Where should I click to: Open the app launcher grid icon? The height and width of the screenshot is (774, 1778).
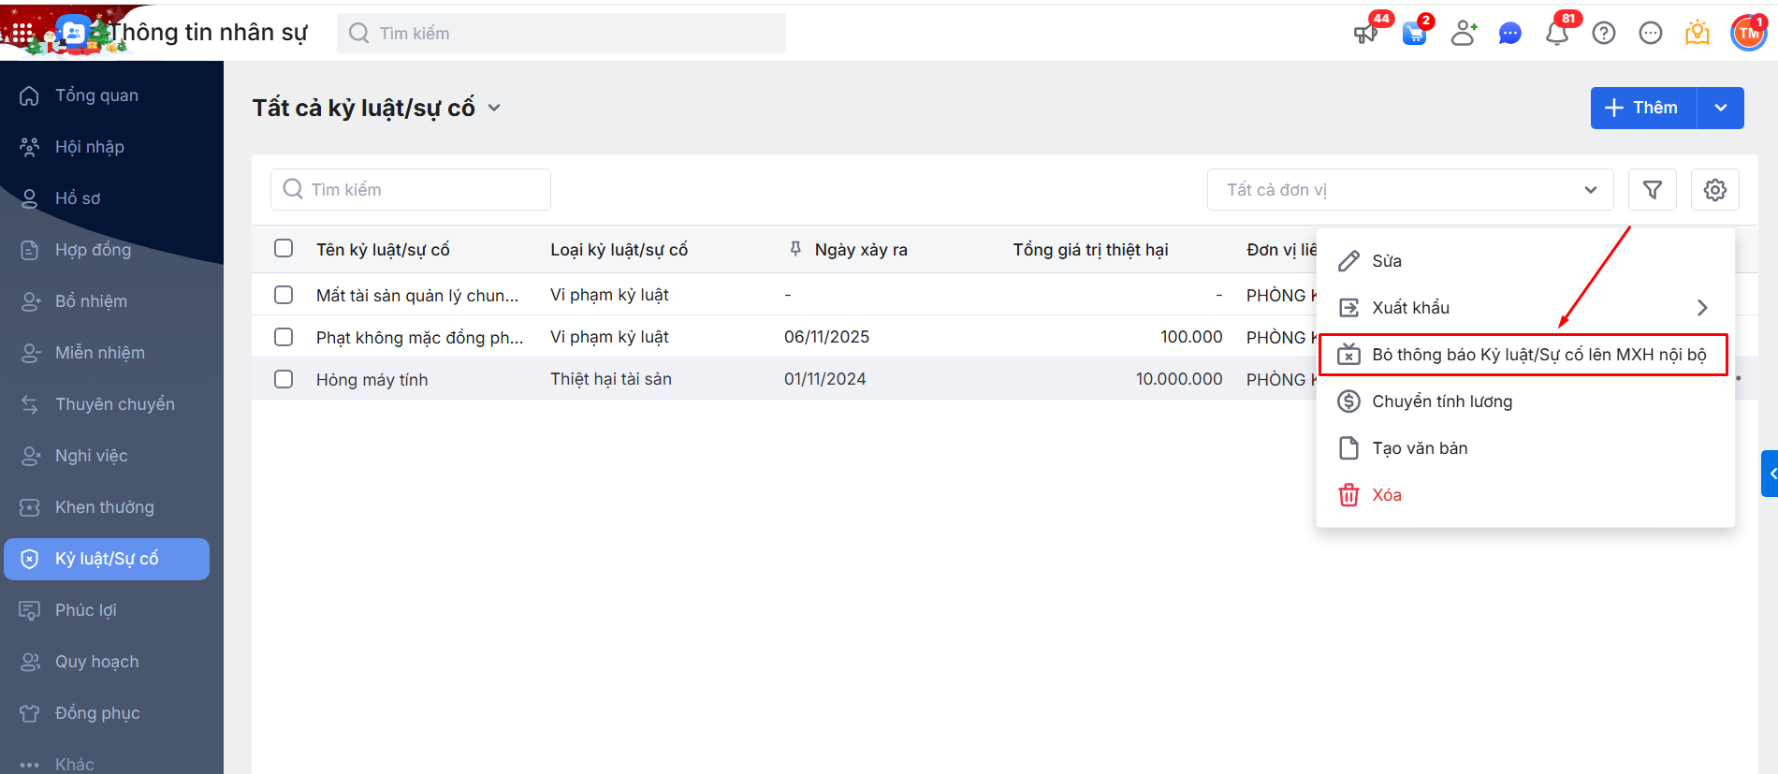pos(22,34)
